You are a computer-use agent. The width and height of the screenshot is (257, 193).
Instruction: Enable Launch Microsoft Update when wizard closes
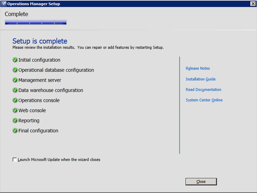tap(14, 160)
